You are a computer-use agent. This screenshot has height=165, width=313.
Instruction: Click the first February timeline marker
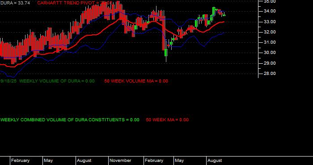(x=20, y=161)
